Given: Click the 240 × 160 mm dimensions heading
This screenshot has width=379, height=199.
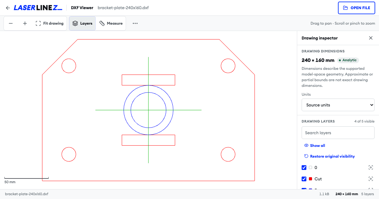Looking at the screenshot, I should (x=318, y=60).
